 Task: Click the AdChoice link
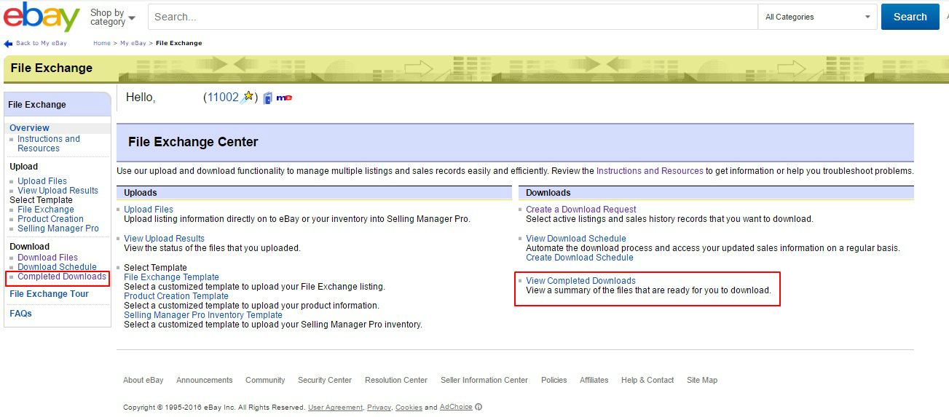(x=456, y=407)
